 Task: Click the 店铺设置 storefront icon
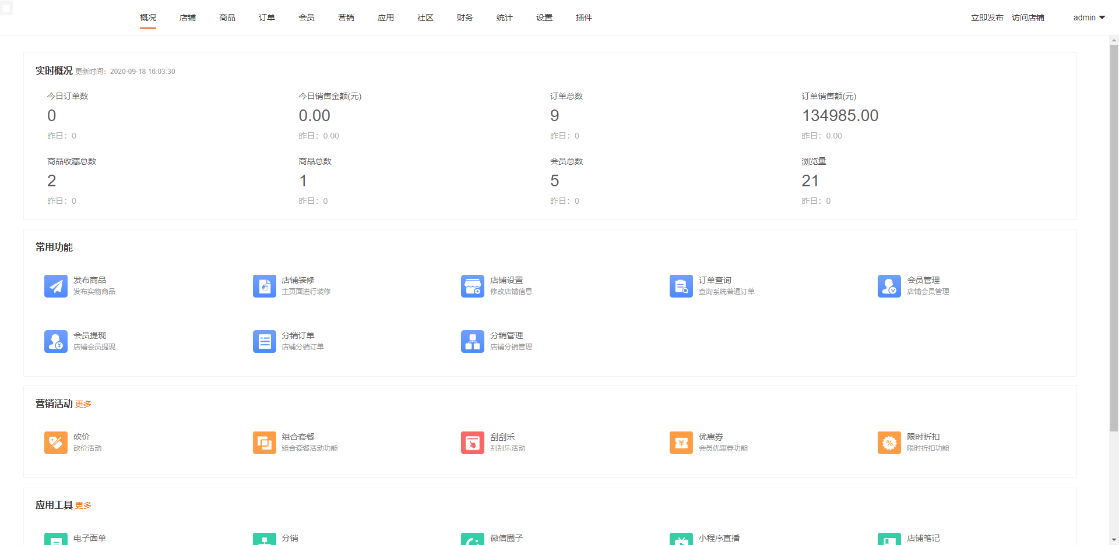[x=472, y=286]
